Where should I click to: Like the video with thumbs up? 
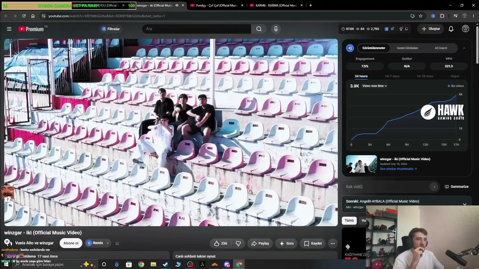tap(220, 243)
